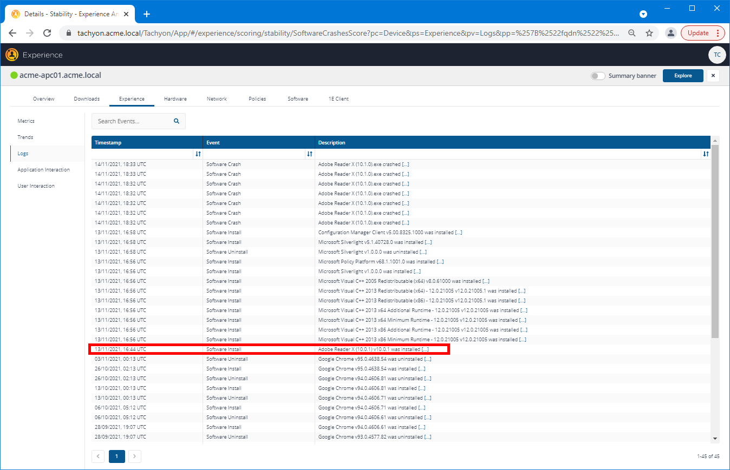Image resolution: width=730 pixels, height=470 pixels.
Task: Switch to the 1E Client tab
Action: click(x=338, y=99)
